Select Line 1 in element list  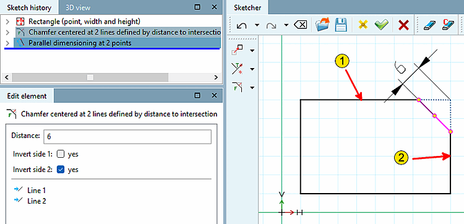(x=37, y=190)
